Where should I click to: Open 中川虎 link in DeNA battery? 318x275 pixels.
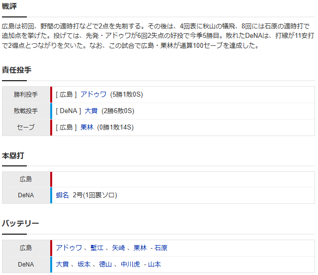pyautogui.click(x=130, y=264)
